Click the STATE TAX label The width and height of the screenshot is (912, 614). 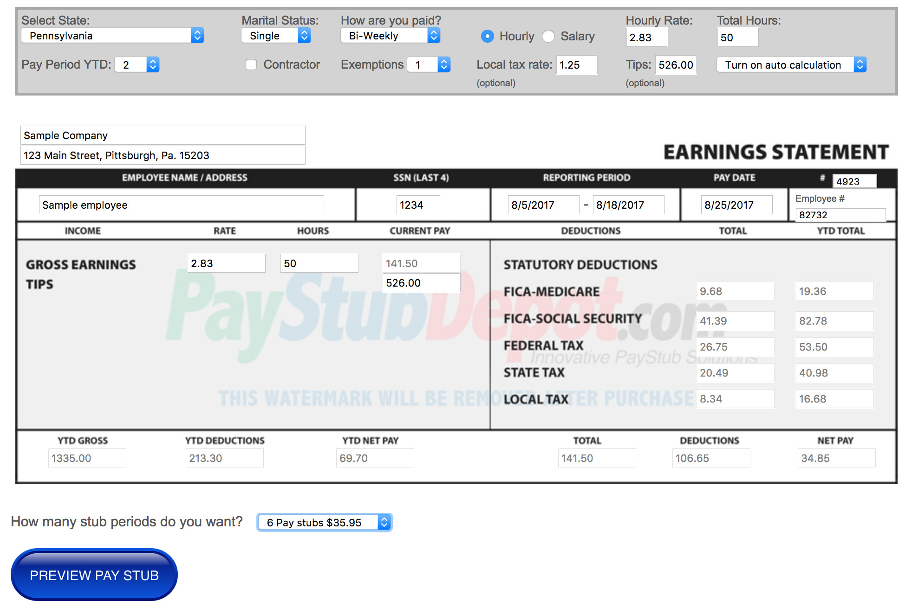pos(534,372)
